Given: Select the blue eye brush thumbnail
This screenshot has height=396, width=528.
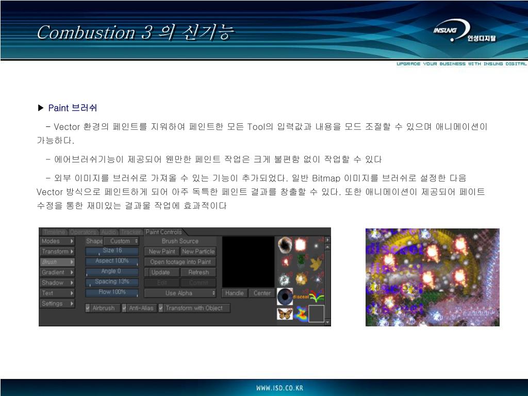Looking at the screenshot, I should [x=285, y=296].
